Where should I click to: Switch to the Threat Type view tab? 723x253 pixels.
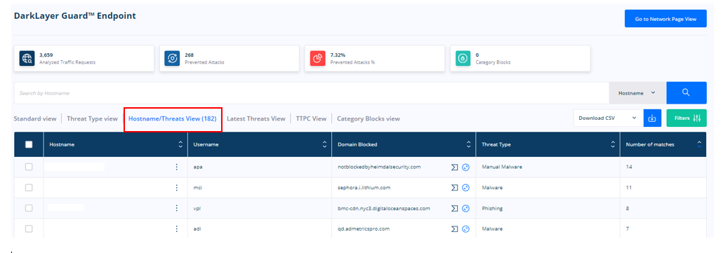(92, 118)
